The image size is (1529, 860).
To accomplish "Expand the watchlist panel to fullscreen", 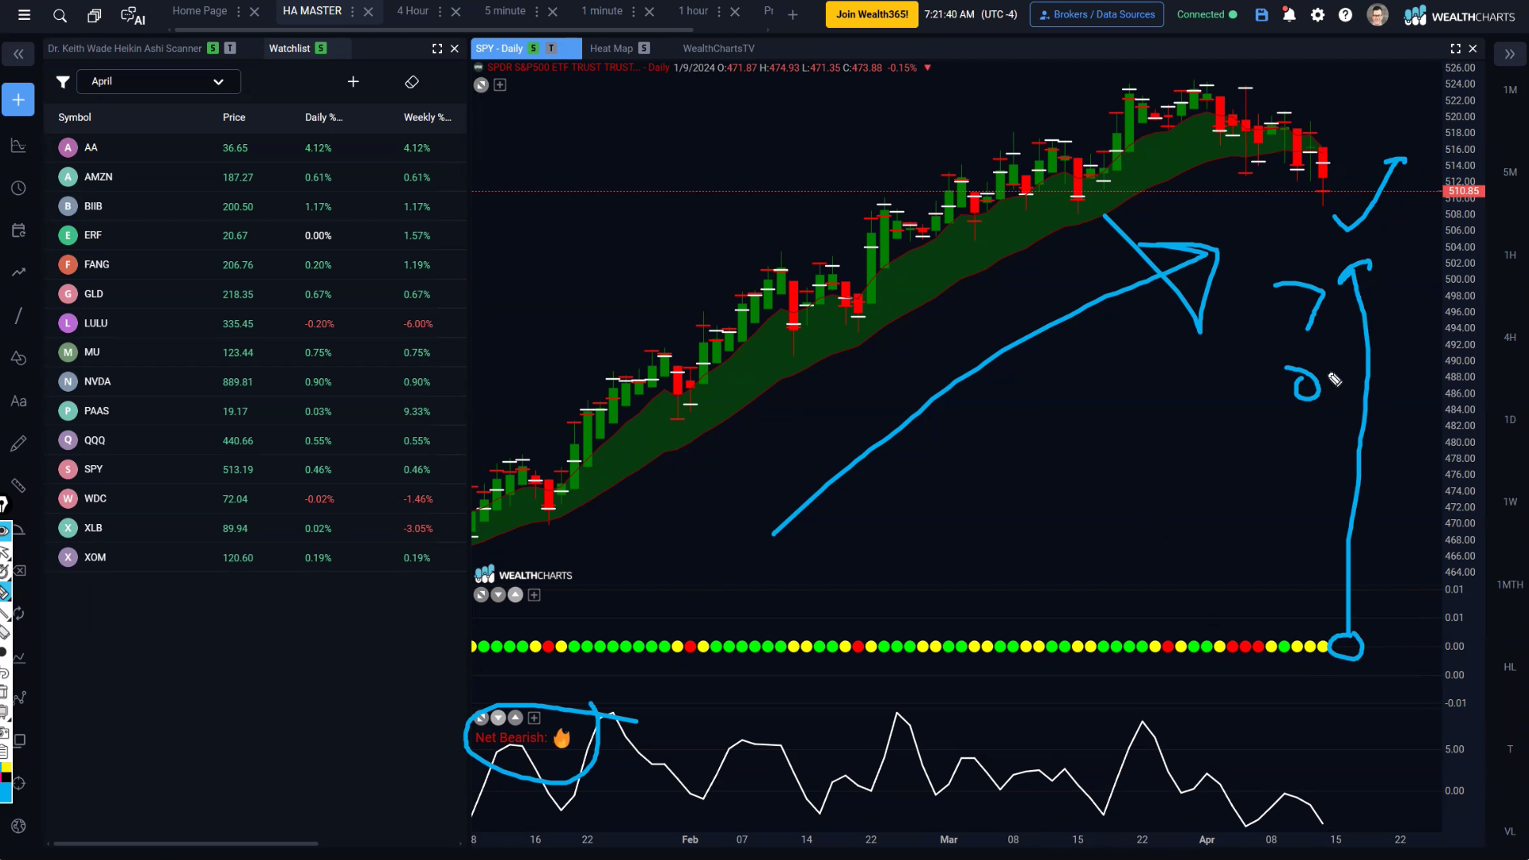I will pos(437,49).
